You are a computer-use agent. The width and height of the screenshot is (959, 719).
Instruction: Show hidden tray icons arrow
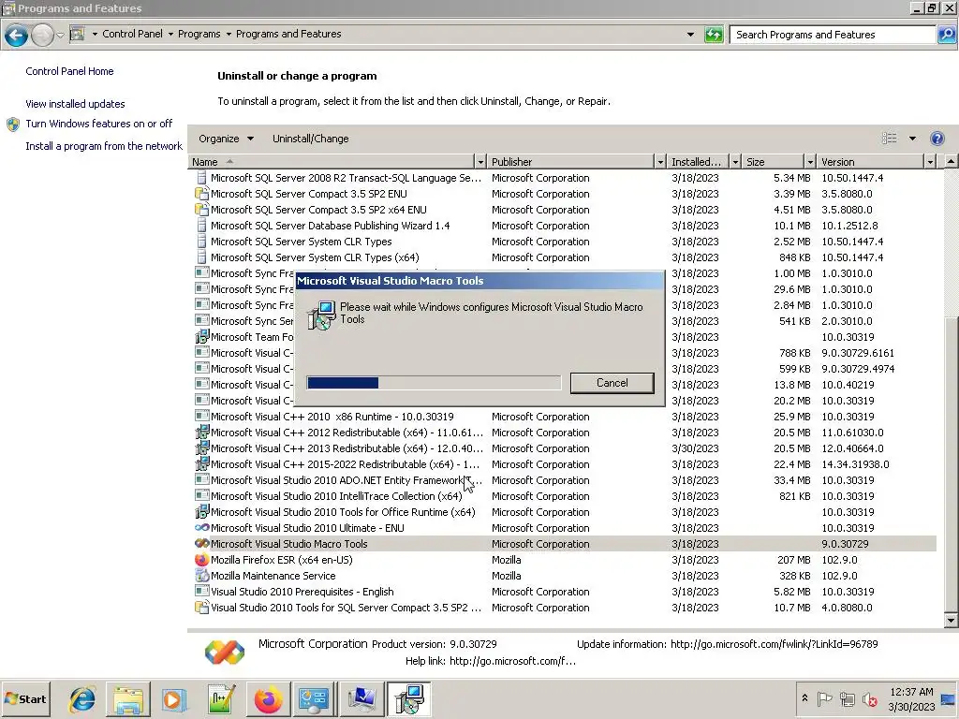(x=804, y=698)
